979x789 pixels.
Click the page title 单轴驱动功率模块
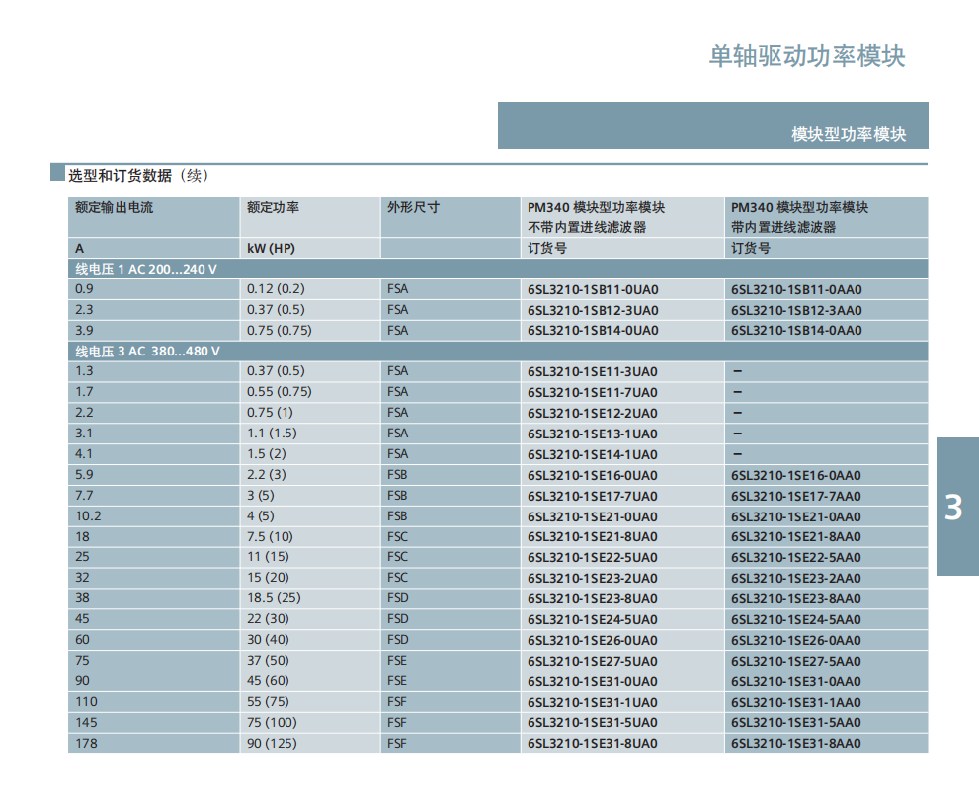click(x=806, y=56)
